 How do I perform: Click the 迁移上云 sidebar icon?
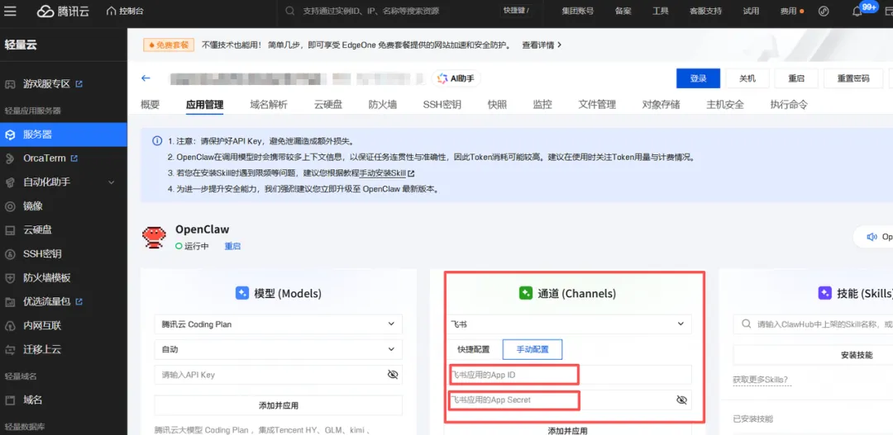point(10,349)
